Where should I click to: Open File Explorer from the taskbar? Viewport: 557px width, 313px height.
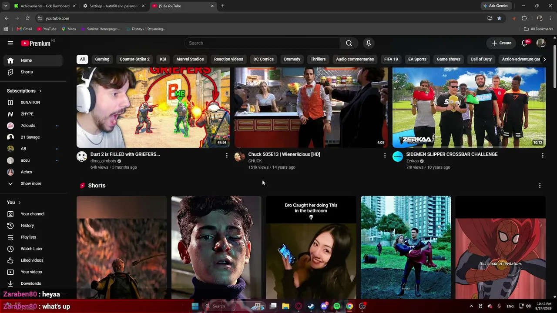point(285,306)
